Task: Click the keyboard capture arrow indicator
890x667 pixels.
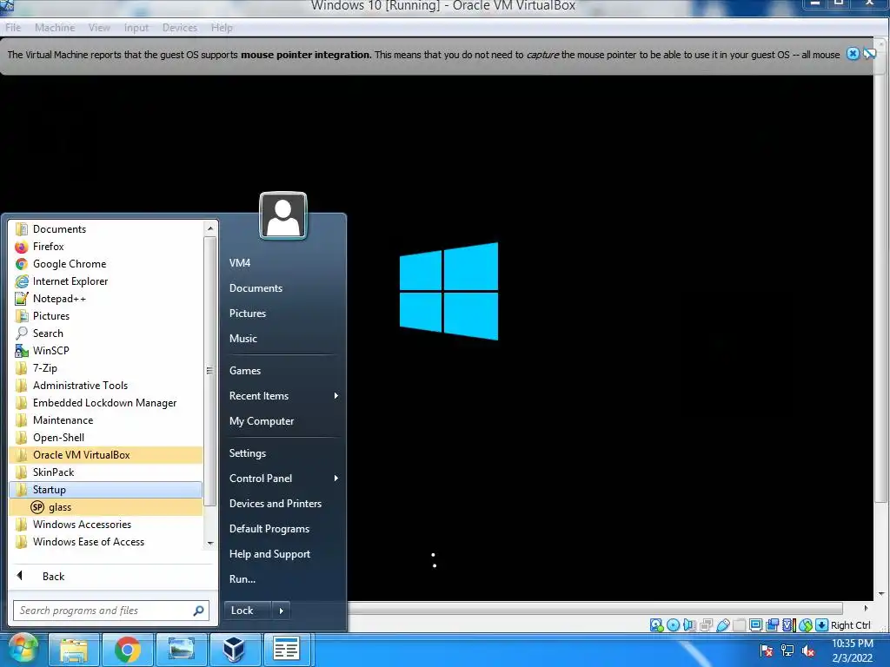Action: (x=821, y=625)
